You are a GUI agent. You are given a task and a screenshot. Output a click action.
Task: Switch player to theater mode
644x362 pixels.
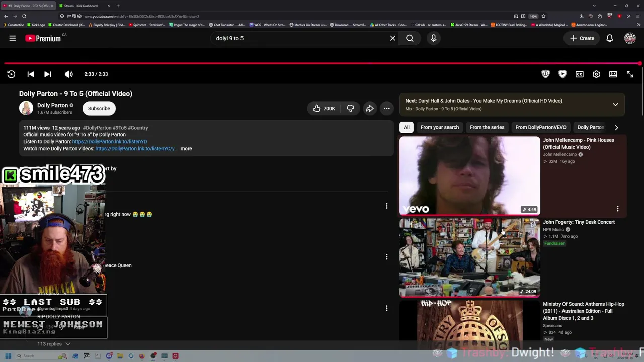613,74
